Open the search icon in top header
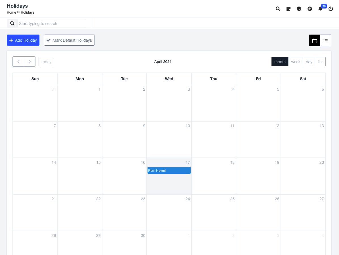 tap(278, 9)
